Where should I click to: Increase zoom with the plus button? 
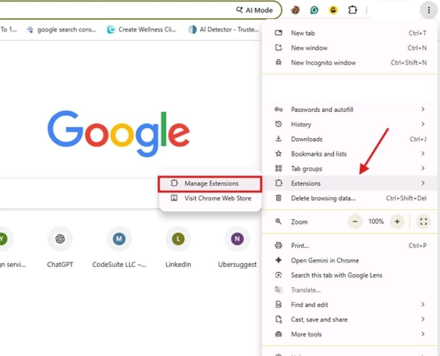[x=397, y=221]
